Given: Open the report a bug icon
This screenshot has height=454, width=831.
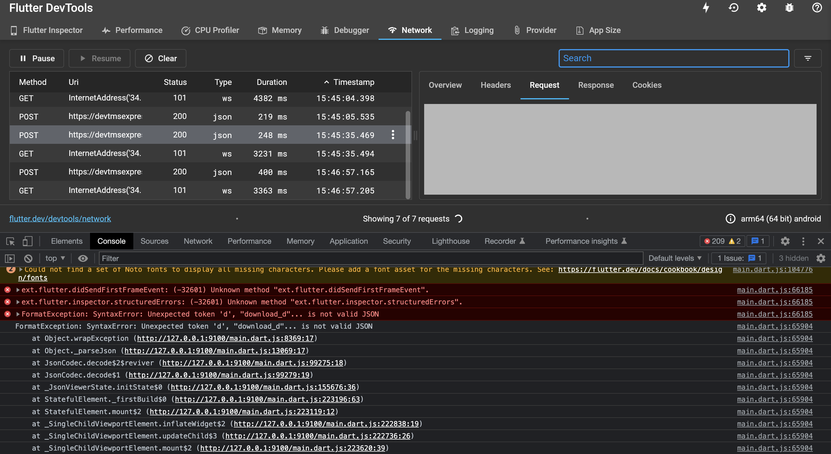Looking at the screenshot, I should tap(789, 8).
